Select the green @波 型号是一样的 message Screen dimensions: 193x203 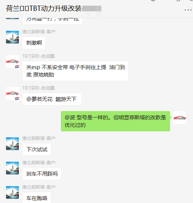point(115,121)
